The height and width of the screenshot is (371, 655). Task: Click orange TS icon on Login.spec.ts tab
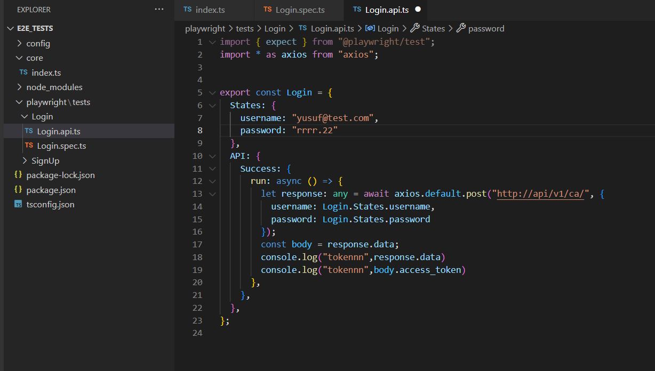[x=267, y=10]
